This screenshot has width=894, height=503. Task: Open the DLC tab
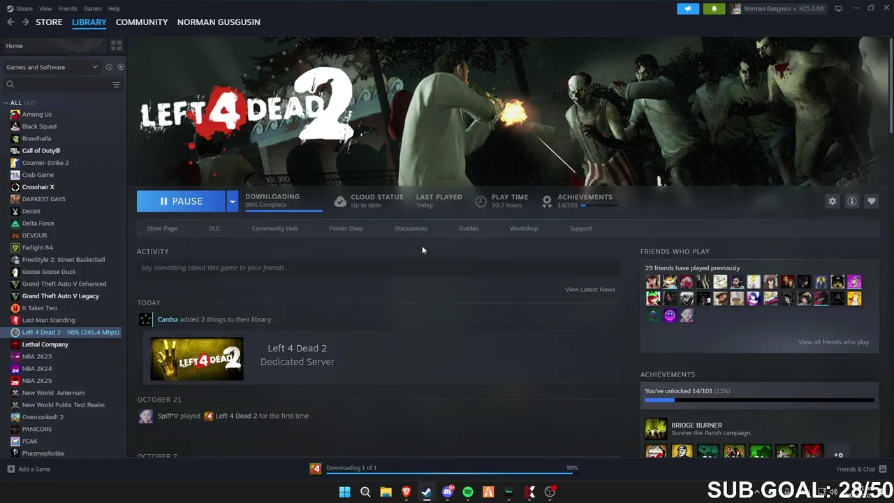click(214, 228)
